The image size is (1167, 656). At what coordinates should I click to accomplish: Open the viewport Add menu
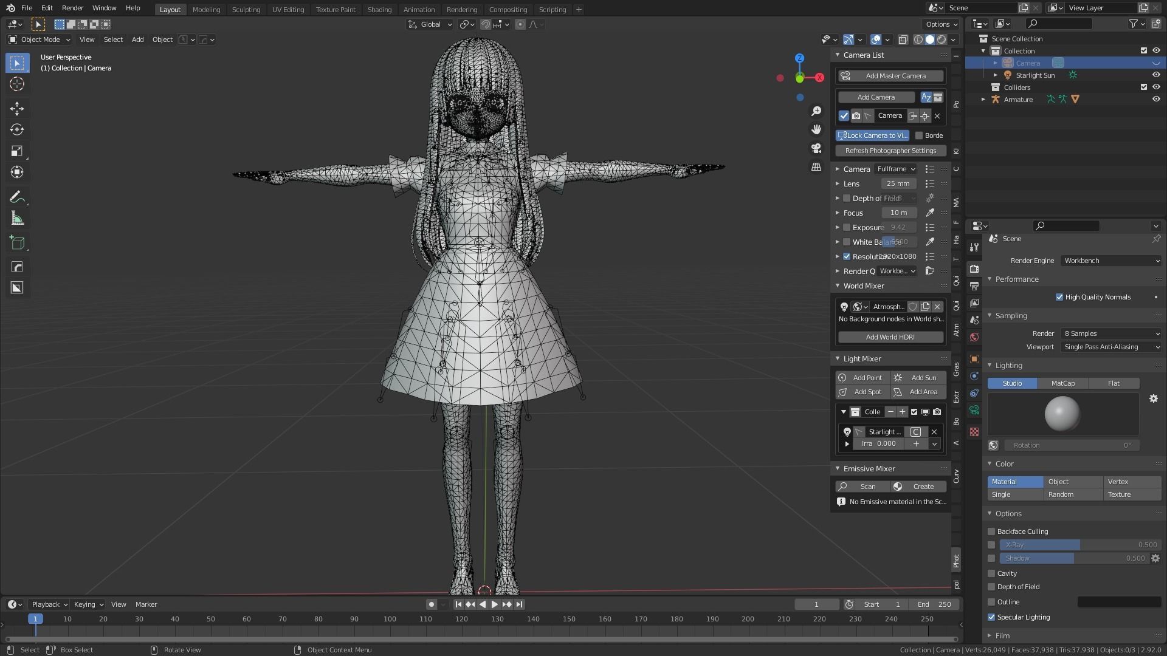pos(138,39)
